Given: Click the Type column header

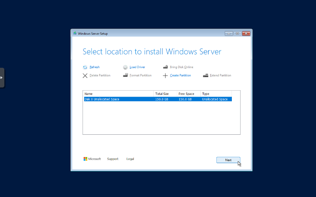Looking at the screenshot, I should click(216, 94).
